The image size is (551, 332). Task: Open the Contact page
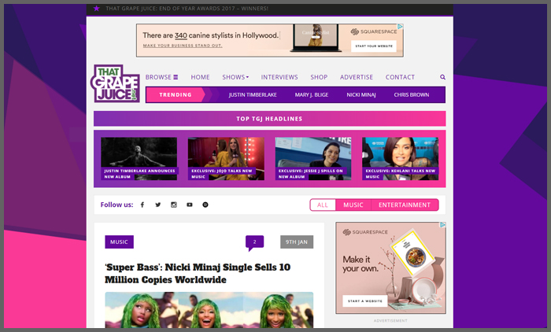[400, 77]
